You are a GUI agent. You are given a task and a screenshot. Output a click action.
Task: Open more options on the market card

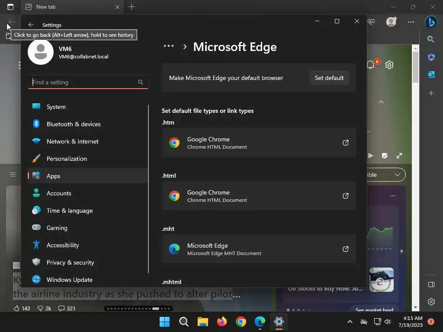pos(393,196)
